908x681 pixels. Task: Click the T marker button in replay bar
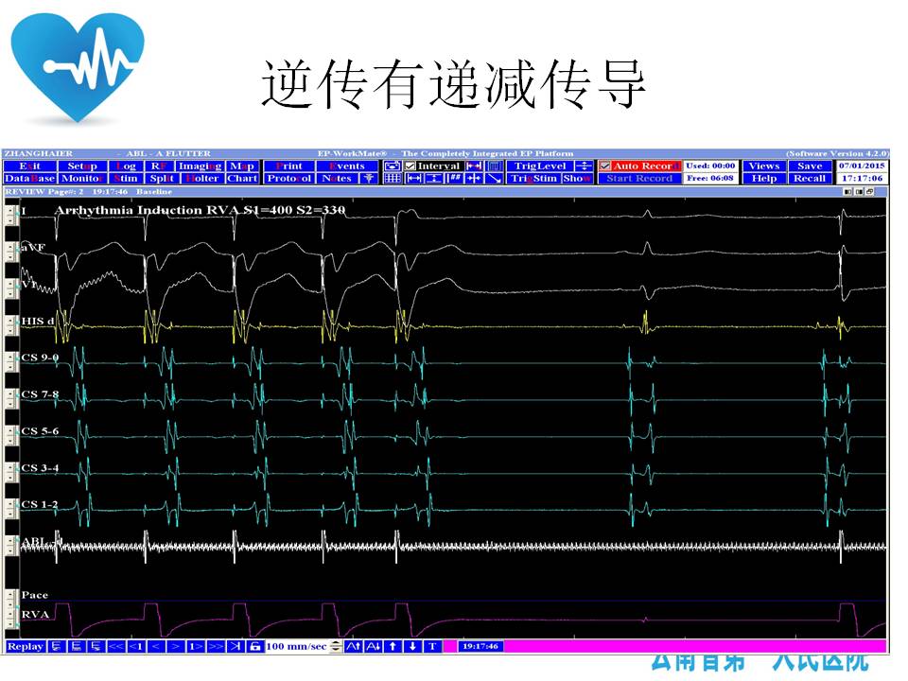[x=431, y=646]
